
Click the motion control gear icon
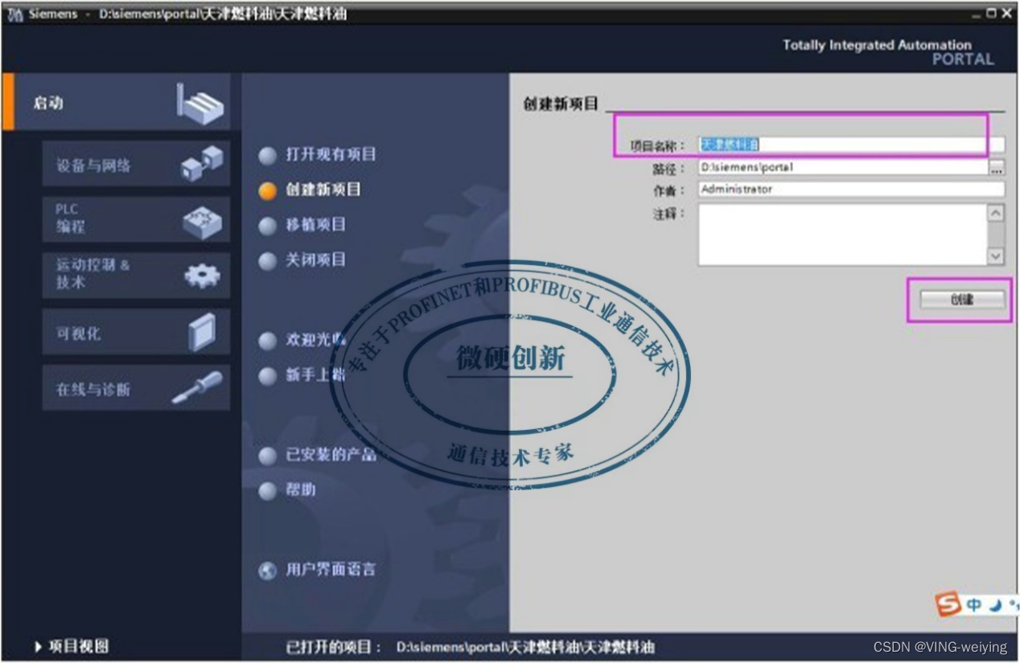[x=201, y=276]
